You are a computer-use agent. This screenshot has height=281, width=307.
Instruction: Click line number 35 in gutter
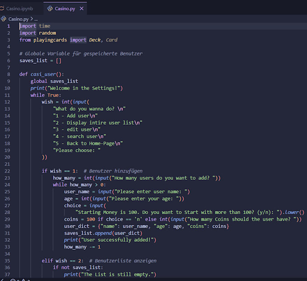coord(7,261)
